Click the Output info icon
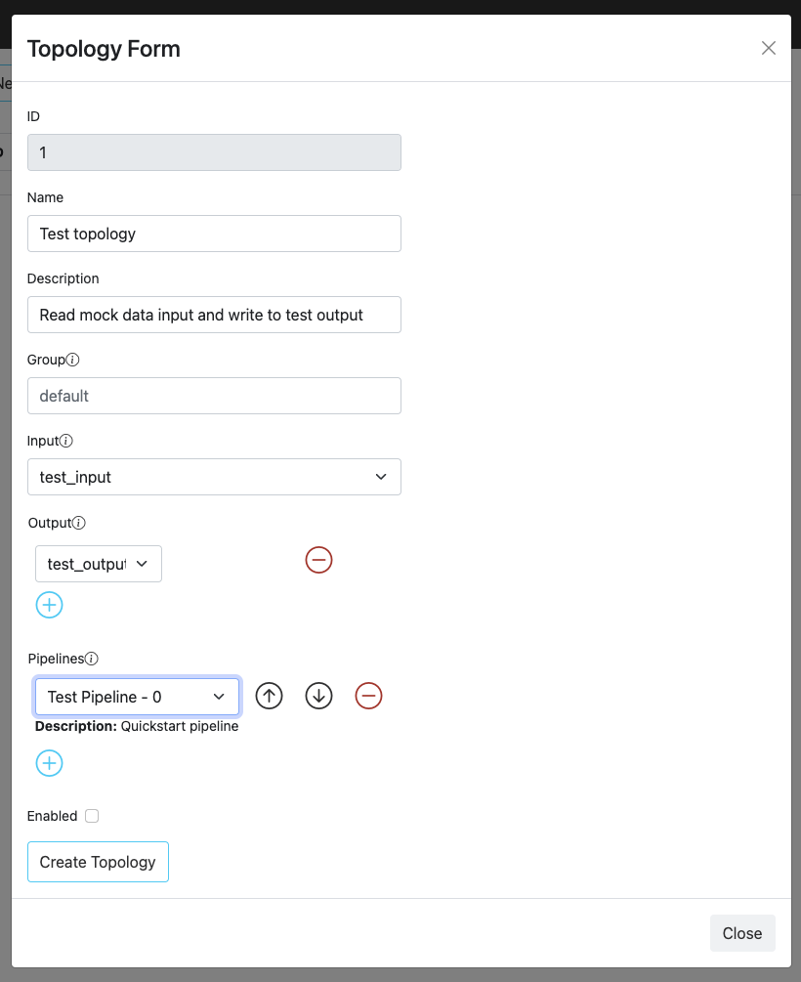The width and height of the screenshot is (801, 982). click(x=78, y=522)
